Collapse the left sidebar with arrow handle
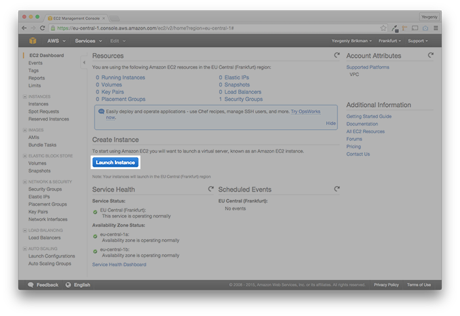 click(83, 63)
